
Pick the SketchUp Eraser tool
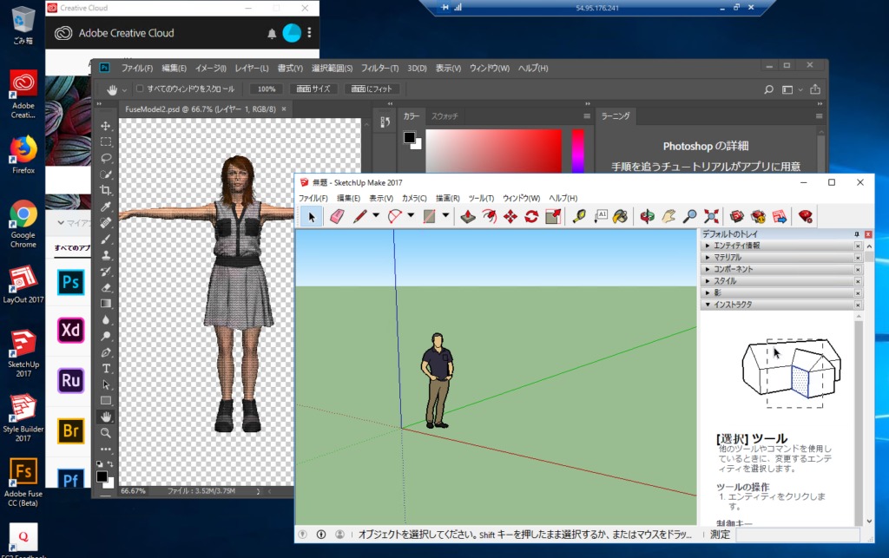click(x=337, y=216)
